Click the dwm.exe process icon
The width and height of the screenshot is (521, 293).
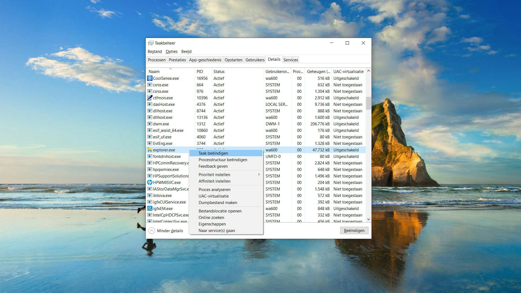[x=150, y=124]
